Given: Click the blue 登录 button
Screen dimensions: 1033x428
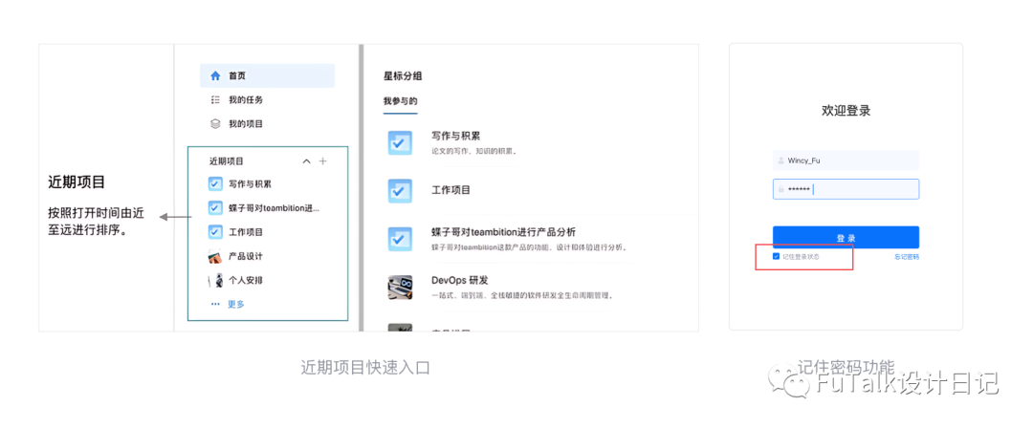Looking at the screenshot, I should (846, 237).
